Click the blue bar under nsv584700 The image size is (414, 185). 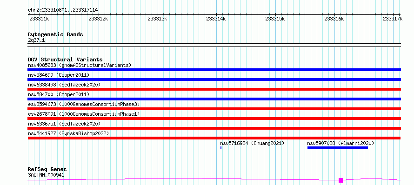[214, 99]
